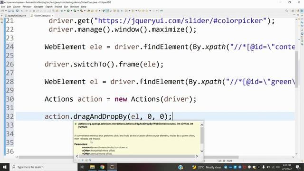Click the Java perspective icon at top right

click(302, 11)
